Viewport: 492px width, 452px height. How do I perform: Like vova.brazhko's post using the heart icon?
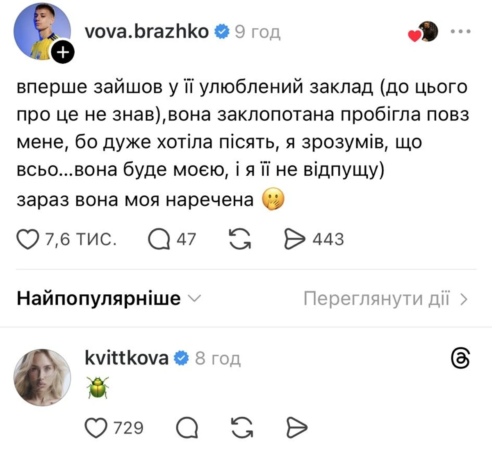pyautogui.click(x=28, y=238)
